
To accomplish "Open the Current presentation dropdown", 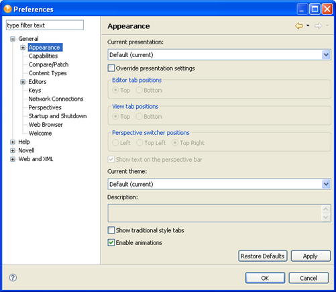I will pos(219,55).
